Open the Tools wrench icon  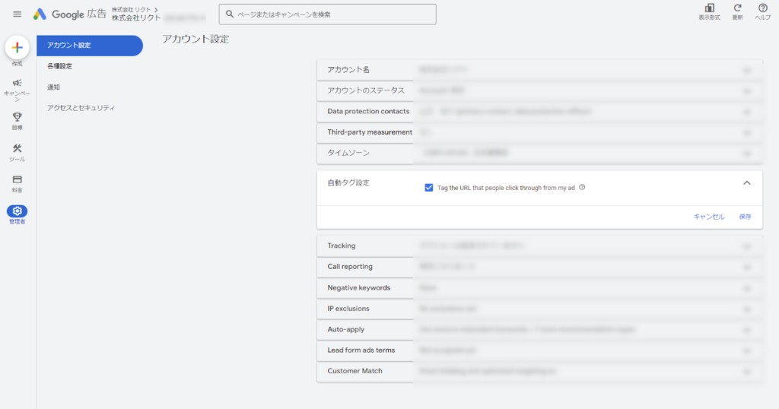[x=17, y=148]
